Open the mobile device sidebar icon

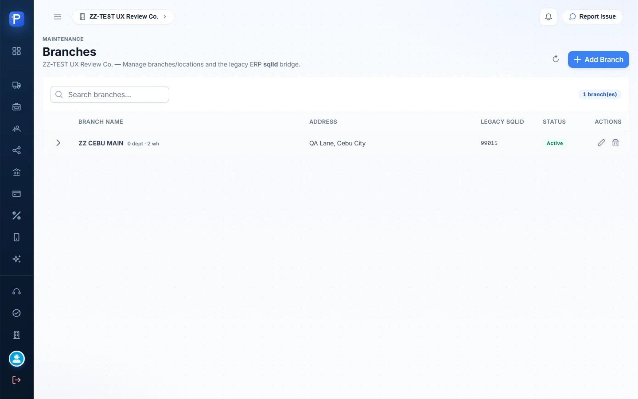click(x=16, y=237)
